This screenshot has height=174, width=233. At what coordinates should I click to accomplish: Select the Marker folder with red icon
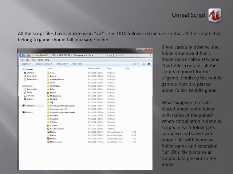point(48,92)
